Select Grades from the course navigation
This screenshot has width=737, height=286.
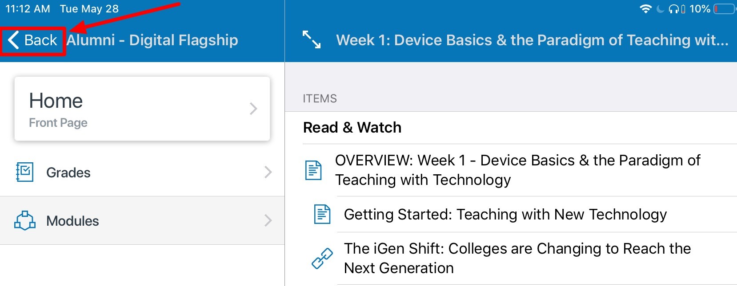[68, 172]
